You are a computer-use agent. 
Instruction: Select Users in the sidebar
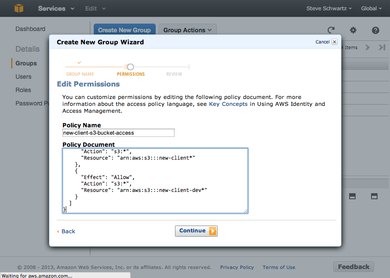(23, 77)
